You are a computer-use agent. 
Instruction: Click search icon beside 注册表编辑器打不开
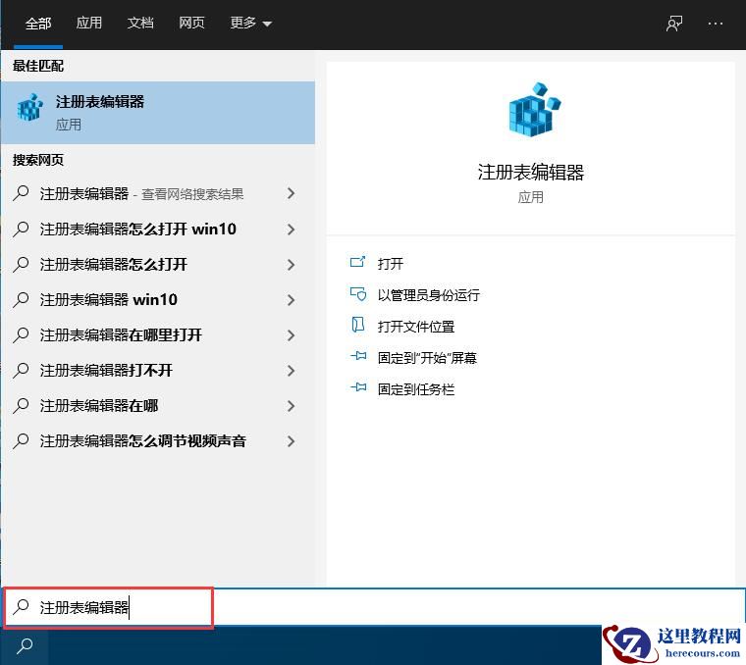tap(21, 370)
